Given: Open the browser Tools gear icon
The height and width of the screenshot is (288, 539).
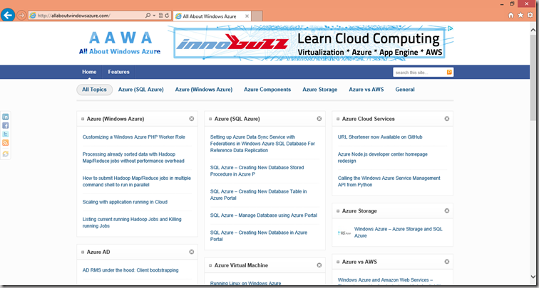Looking at the screenshot, I should 530,15.
